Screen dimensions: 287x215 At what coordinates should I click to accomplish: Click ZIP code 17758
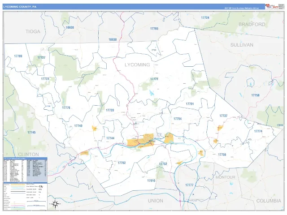pos(255,95)
